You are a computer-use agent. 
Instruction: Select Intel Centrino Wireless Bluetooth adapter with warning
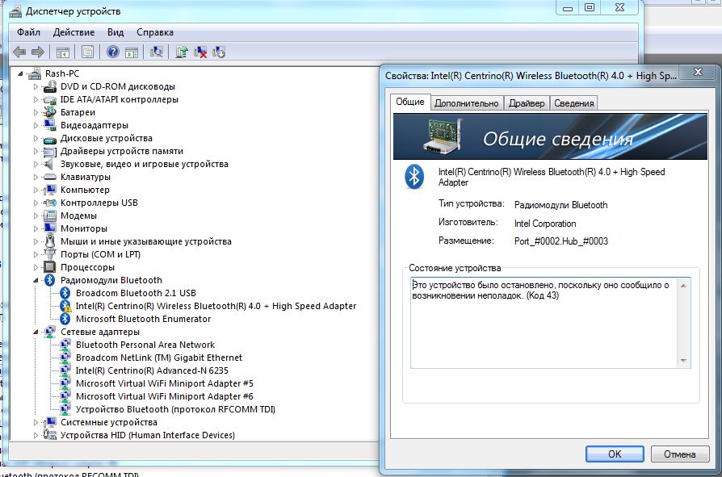coord(215,306)
